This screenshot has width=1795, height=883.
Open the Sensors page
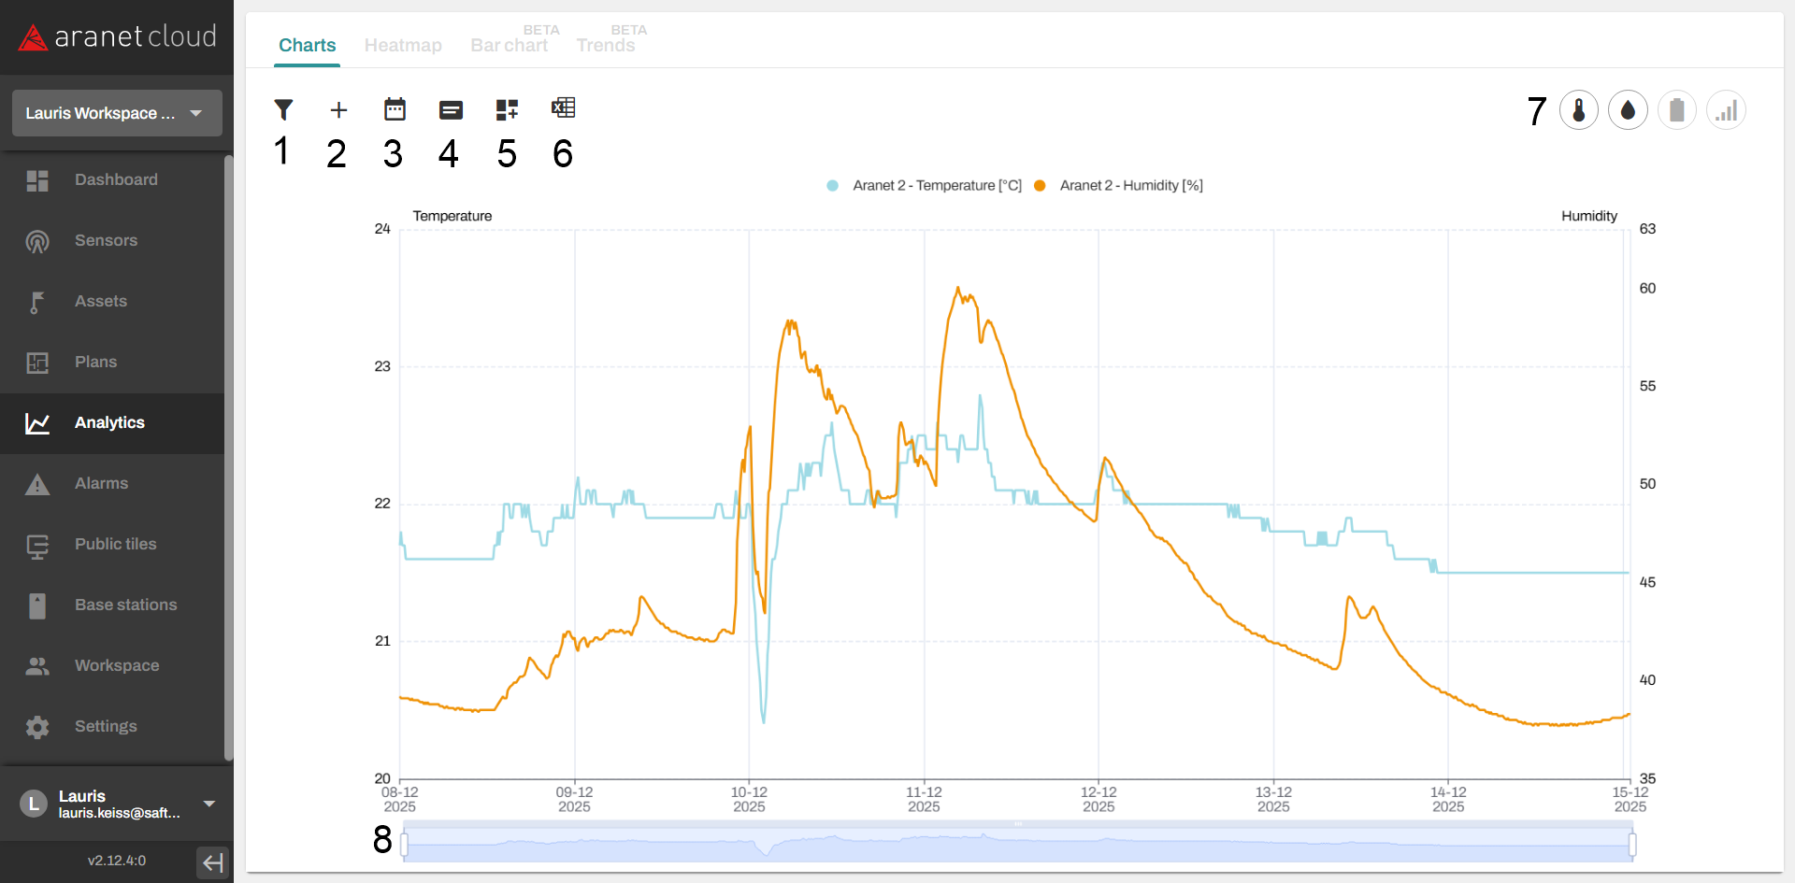pyautogui.click(x=106, y=240)
